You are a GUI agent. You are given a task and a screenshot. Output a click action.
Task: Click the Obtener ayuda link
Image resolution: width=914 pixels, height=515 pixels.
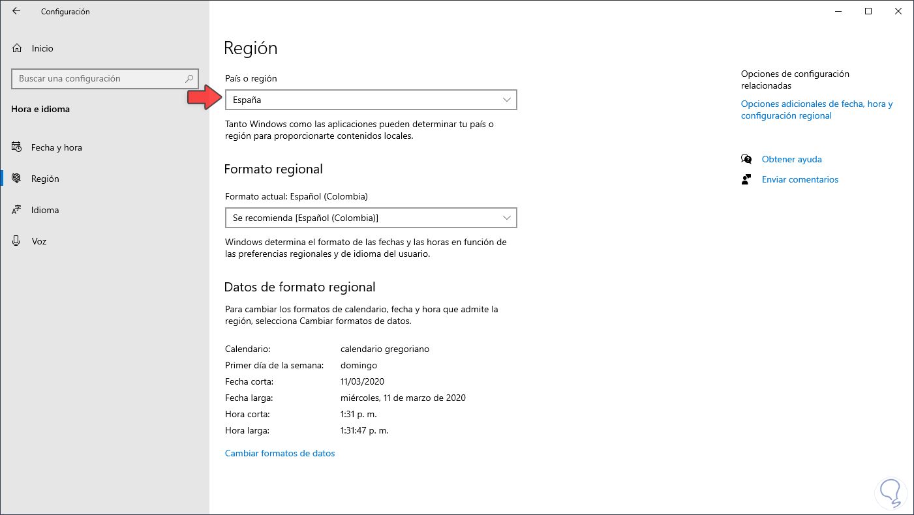pyautogui.click(x=791, y=159)
